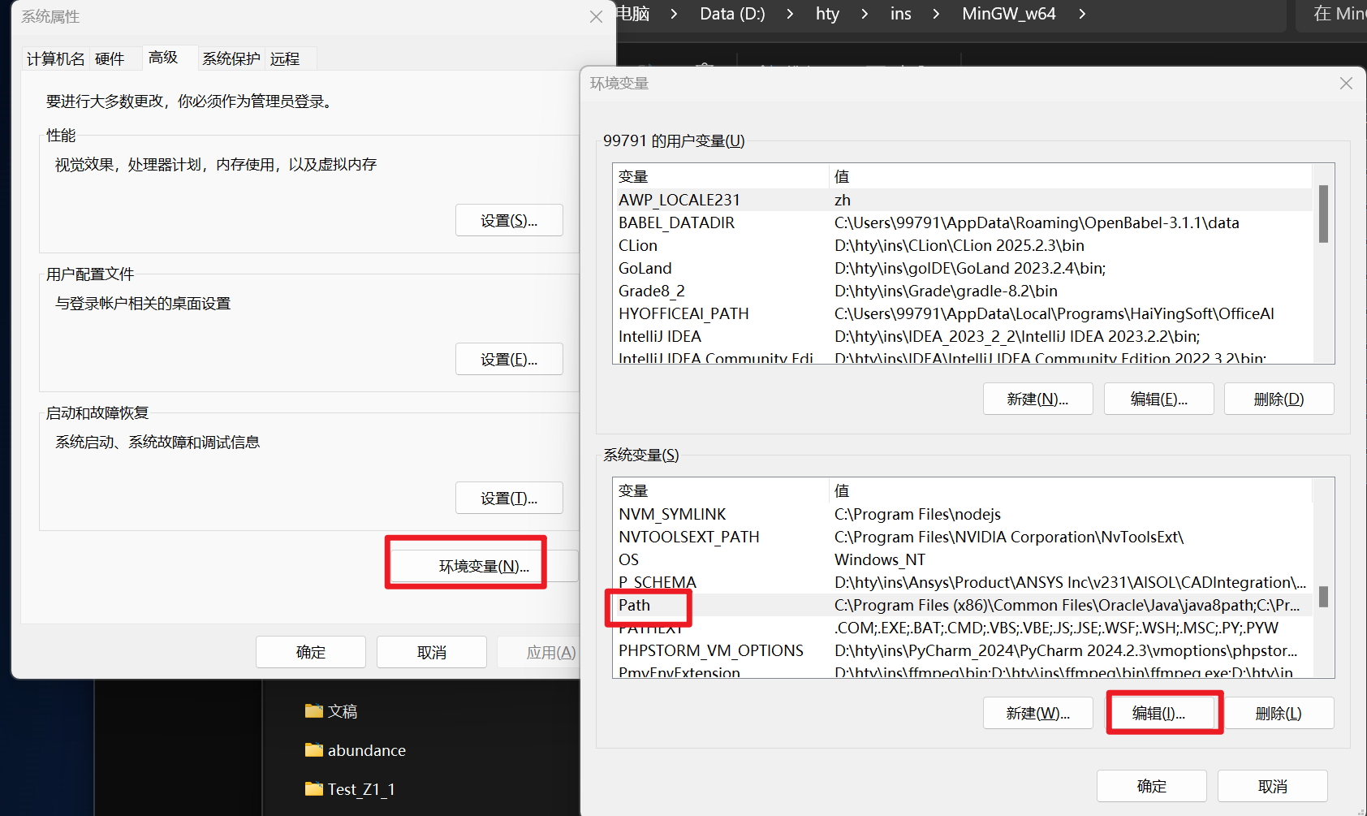Click ins in Explorer breadcrumb path
Screen dimensions: 1367x816
[900, 14]
